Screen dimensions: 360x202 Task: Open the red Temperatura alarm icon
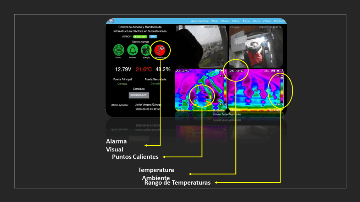[160, 49]
